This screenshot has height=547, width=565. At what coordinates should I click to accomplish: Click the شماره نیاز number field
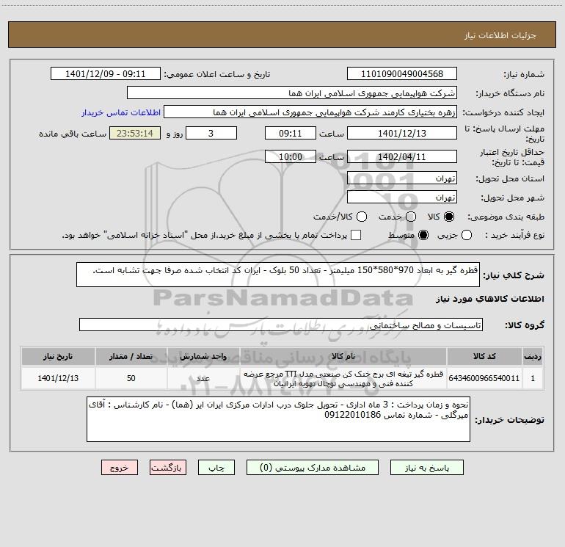pos(401,74)
